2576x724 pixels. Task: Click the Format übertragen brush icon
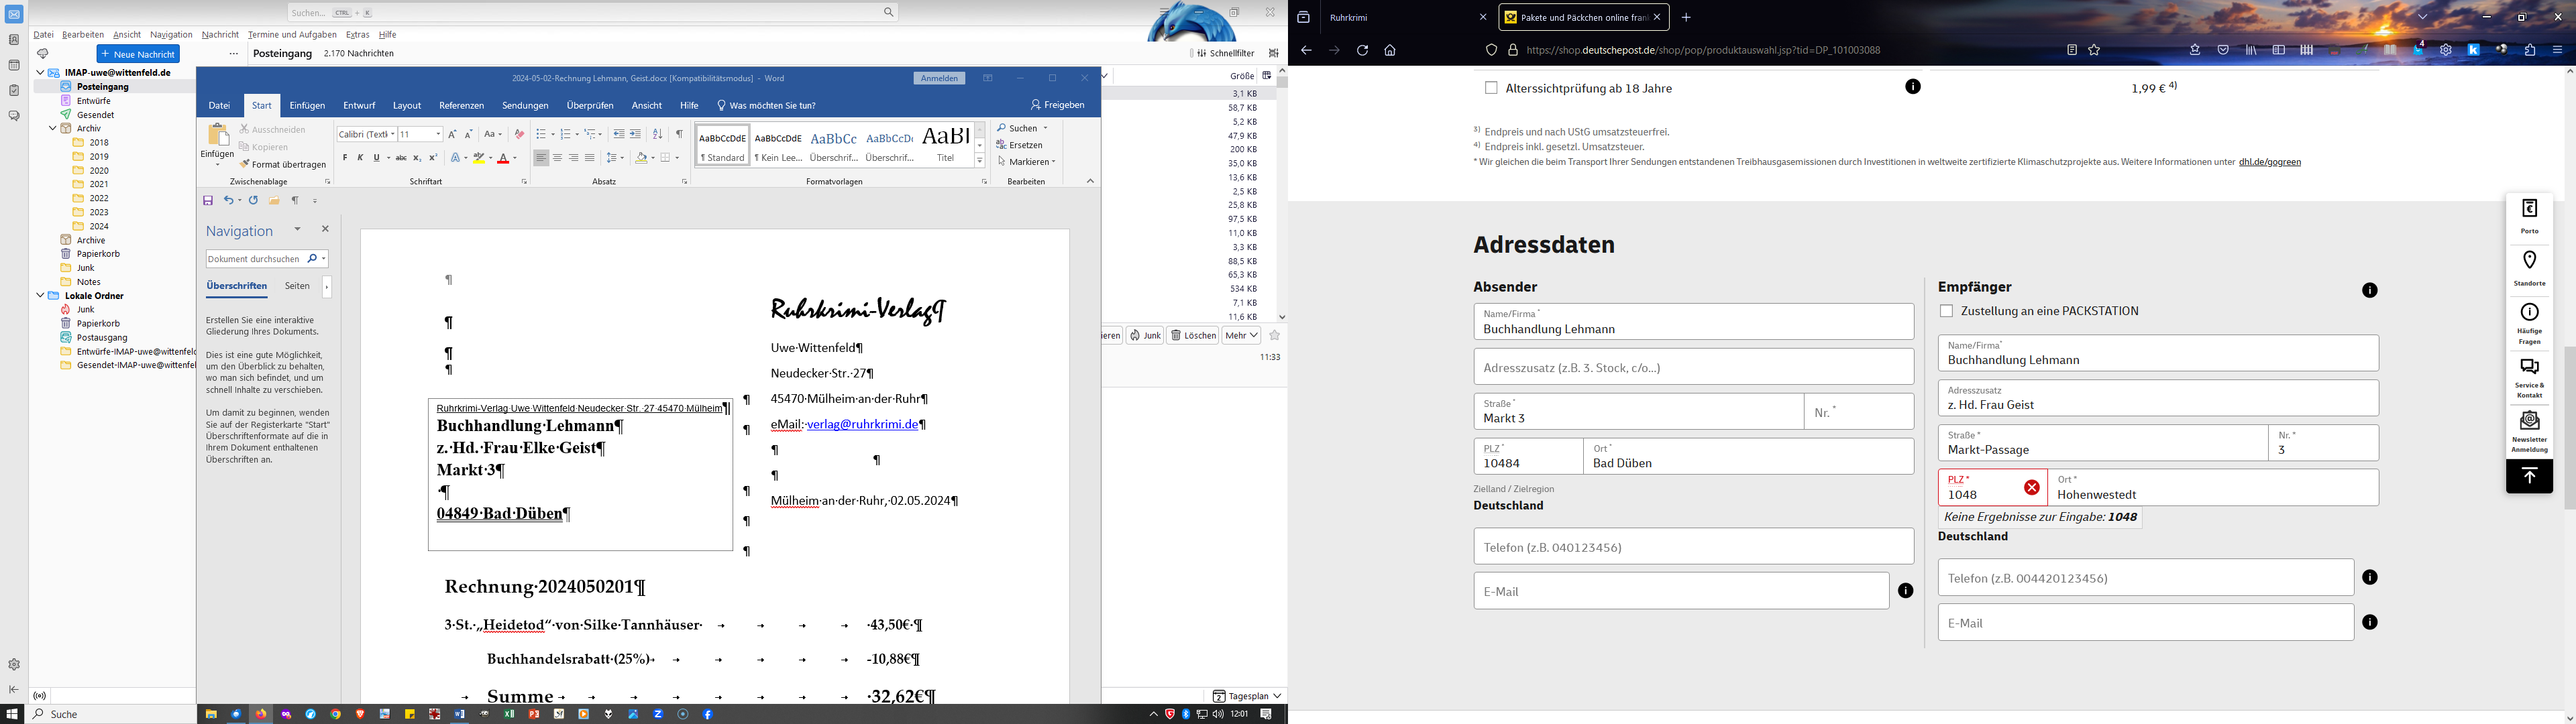[245, 165]
